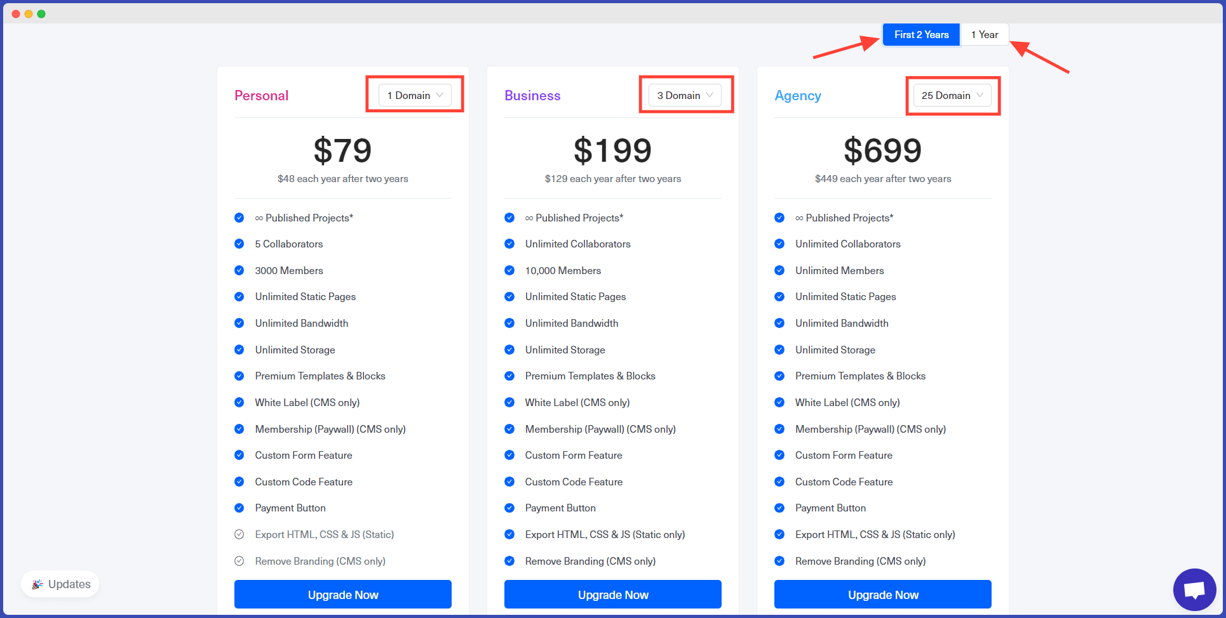Toggle the checkmark beside White Label in Agency
1226x618 pixels.
pos(779,402)
